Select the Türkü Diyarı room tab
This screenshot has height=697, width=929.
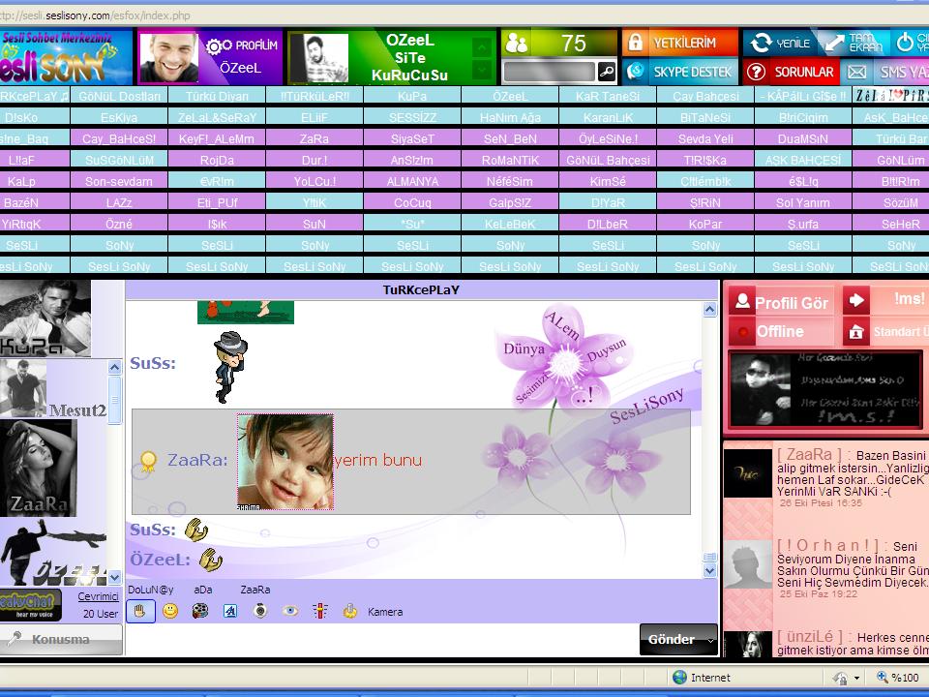coord(217,96)
